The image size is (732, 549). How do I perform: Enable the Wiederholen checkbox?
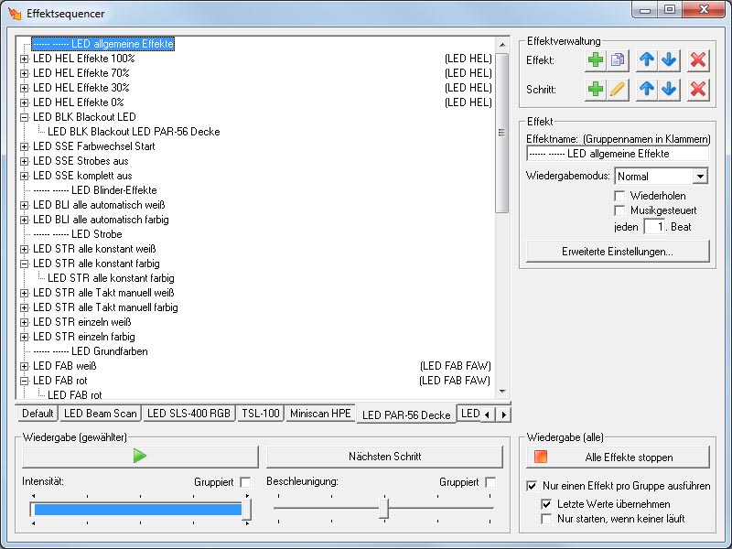tap(620, 196)
